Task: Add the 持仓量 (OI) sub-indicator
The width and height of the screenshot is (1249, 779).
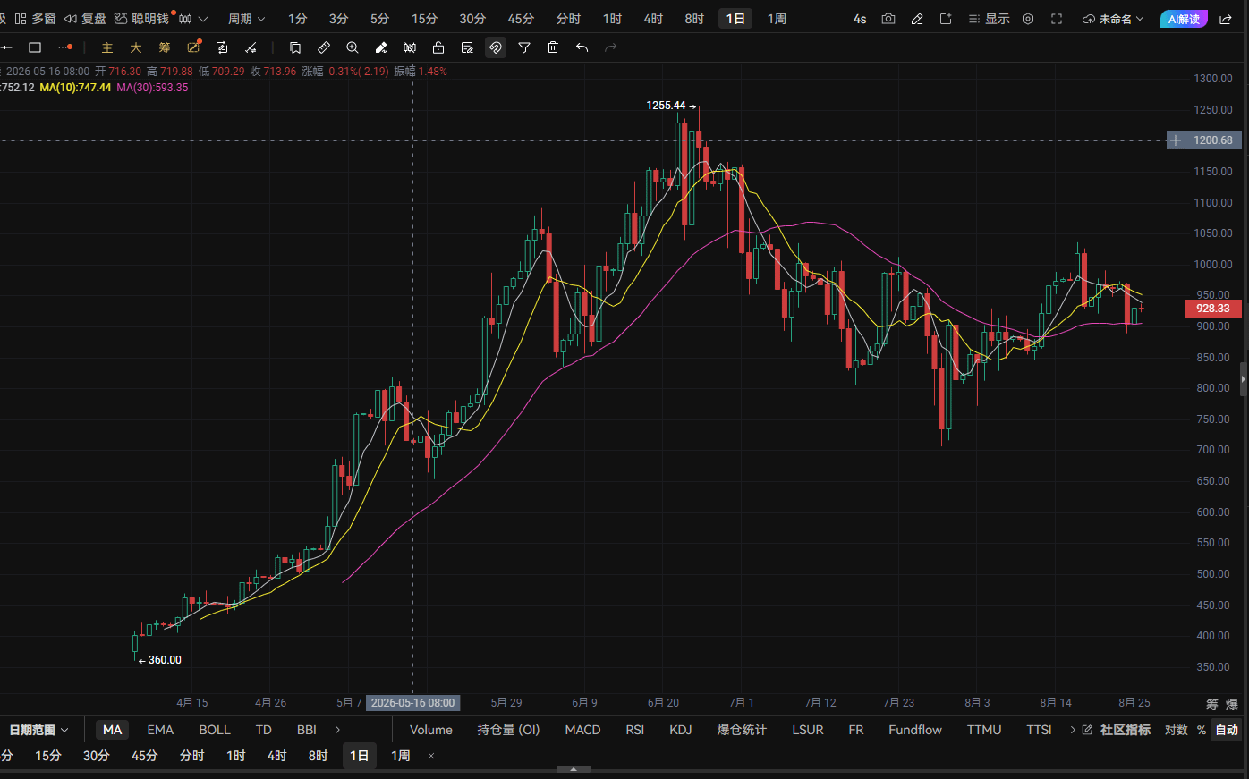Action: point(509,730)
